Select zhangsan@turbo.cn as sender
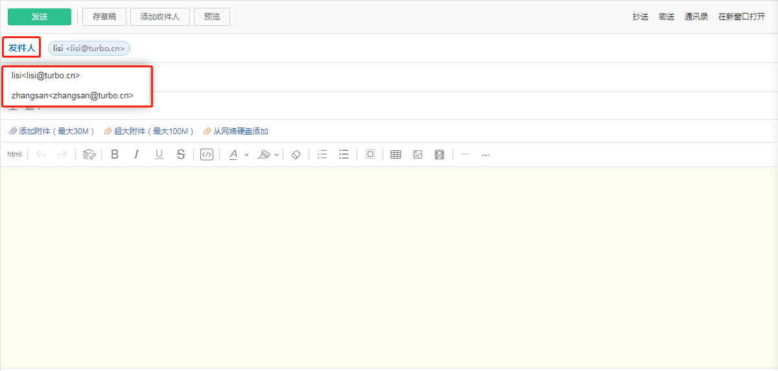 73,95
